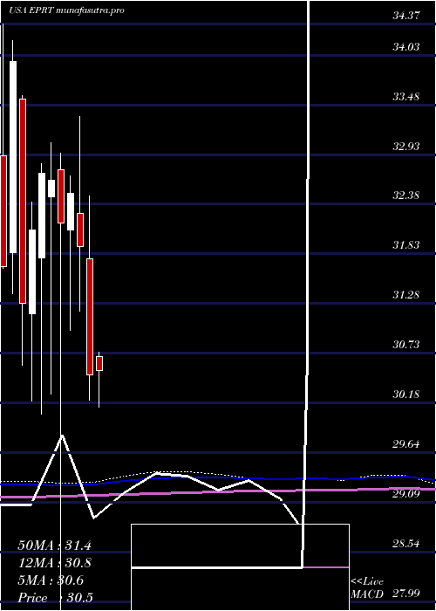This screenshot has width=436, height=611.
Task: Select the 30.73 price axis label
Action: tap(406, 345)
